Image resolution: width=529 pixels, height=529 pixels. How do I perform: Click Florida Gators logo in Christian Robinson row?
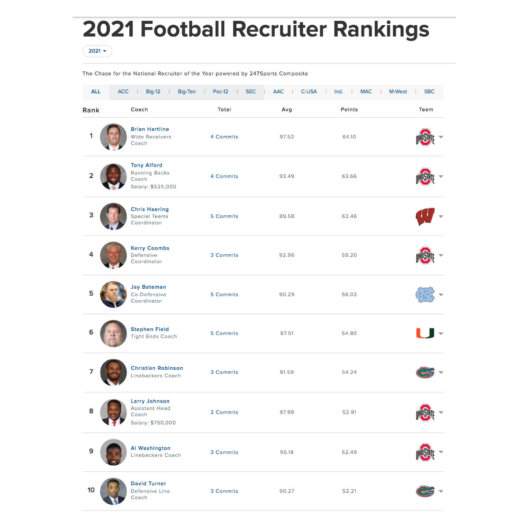(425, 373)
